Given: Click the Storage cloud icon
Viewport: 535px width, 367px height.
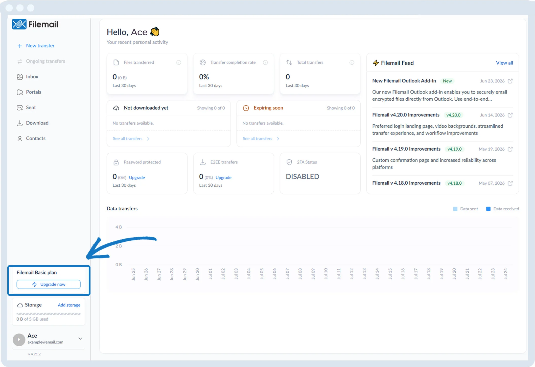Looking at the screenshot, I should tap(20, 305).
